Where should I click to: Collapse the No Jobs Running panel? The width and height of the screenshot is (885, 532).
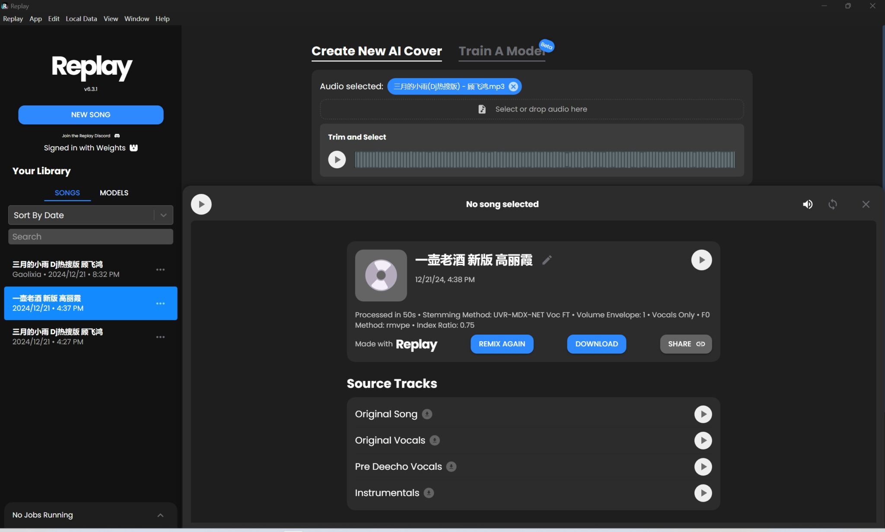160,514
